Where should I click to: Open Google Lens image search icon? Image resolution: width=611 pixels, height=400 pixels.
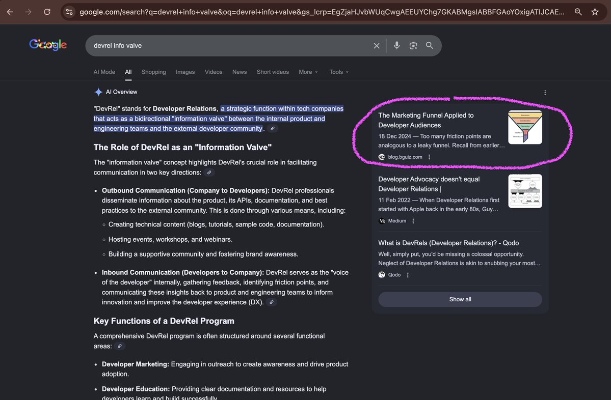[413, 45]
